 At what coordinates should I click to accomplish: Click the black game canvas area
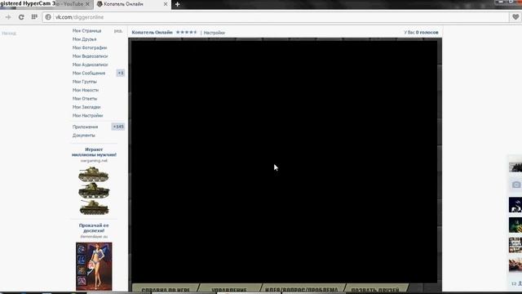click(284, 162)
